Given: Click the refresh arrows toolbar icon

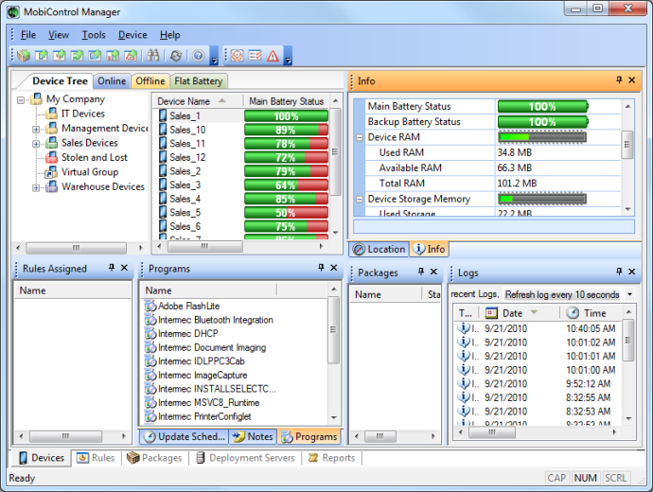Looking at the screenshot, I should pos(176,56).
